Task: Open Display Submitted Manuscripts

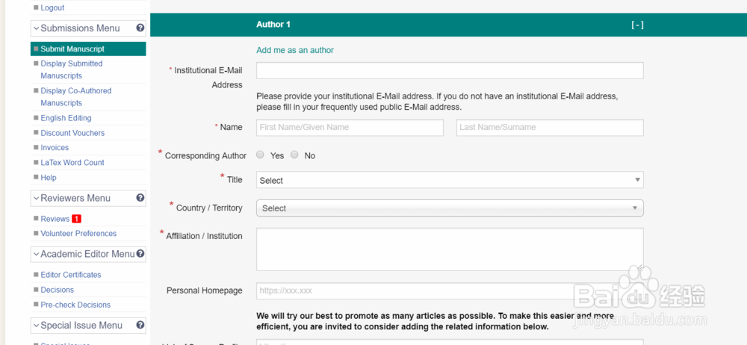Action: (72, 69)
